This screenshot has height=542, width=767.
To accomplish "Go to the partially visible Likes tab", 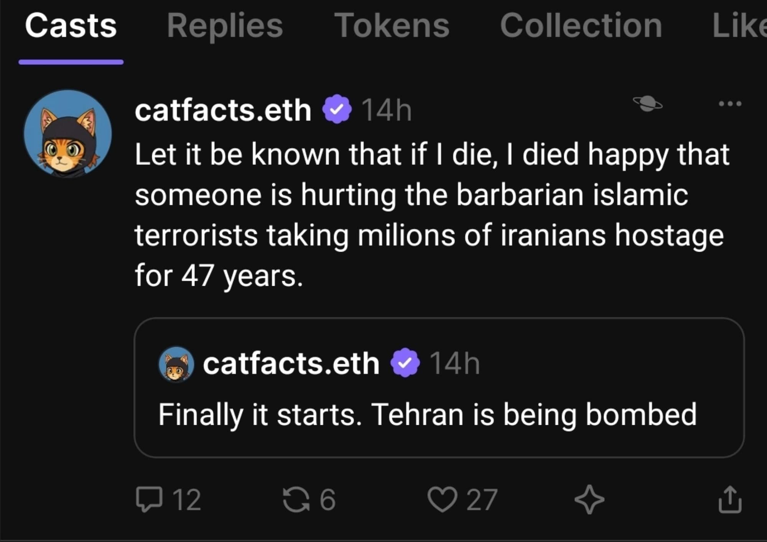I will [x=739, y=26].
